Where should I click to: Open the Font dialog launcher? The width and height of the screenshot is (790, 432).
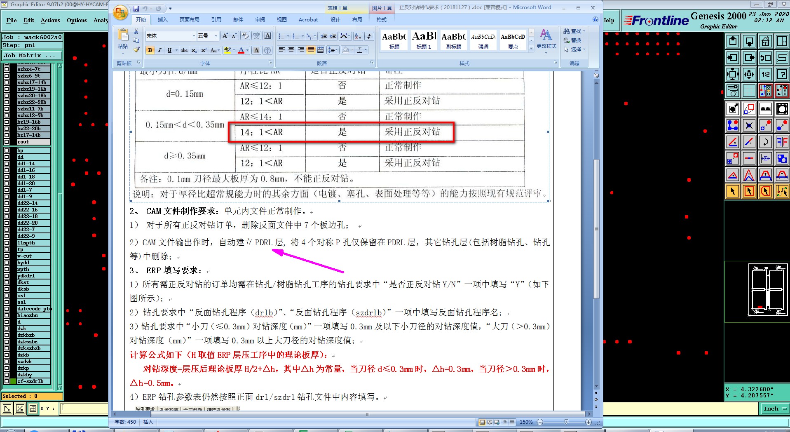270,63
